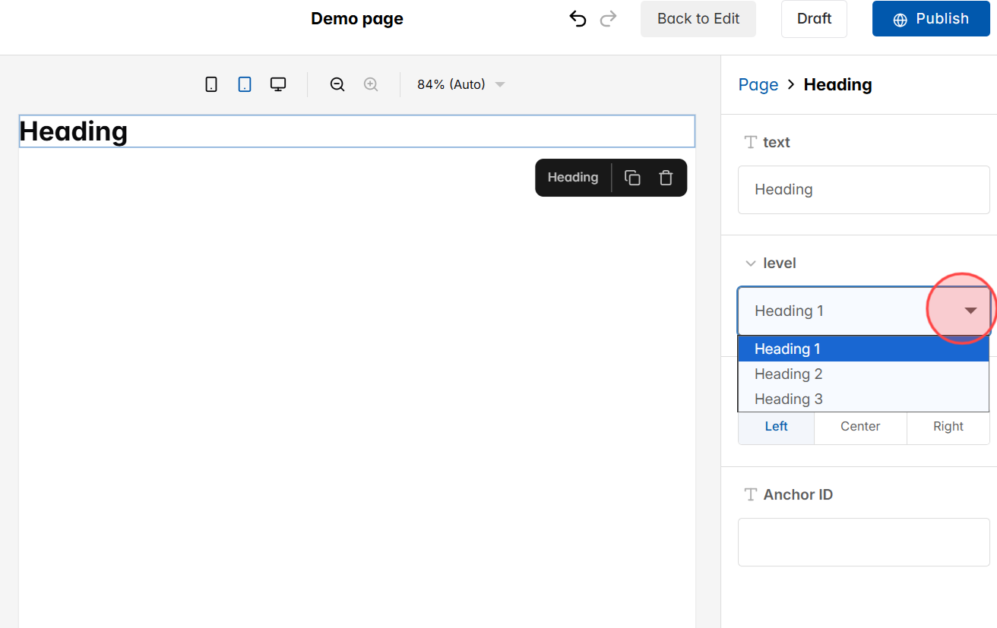Switch to tablet preview mode
Viewport: 997px width, 628px height.
pos(245,84)
